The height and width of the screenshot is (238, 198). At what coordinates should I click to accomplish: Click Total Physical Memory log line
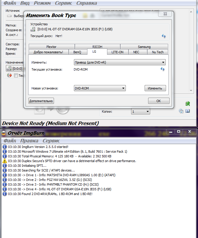[60, 156]
